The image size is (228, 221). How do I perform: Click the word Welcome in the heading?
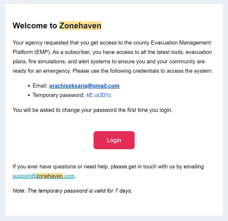(x=30, y=25)
